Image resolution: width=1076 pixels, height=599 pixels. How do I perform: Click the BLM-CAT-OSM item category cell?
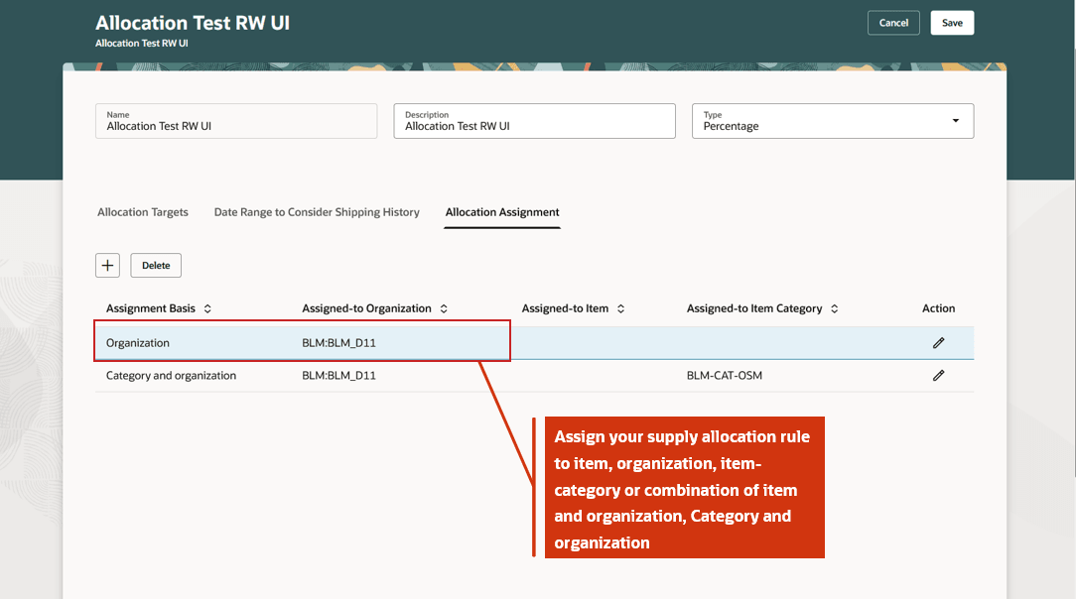[725, 376]
